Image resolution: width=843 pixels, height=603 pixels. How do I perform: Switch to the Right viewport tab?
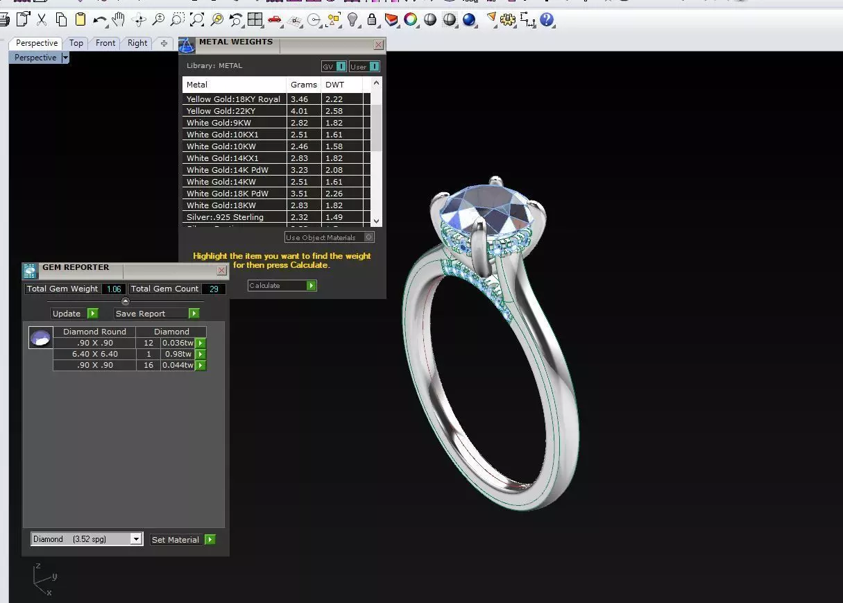coord(137,43)
